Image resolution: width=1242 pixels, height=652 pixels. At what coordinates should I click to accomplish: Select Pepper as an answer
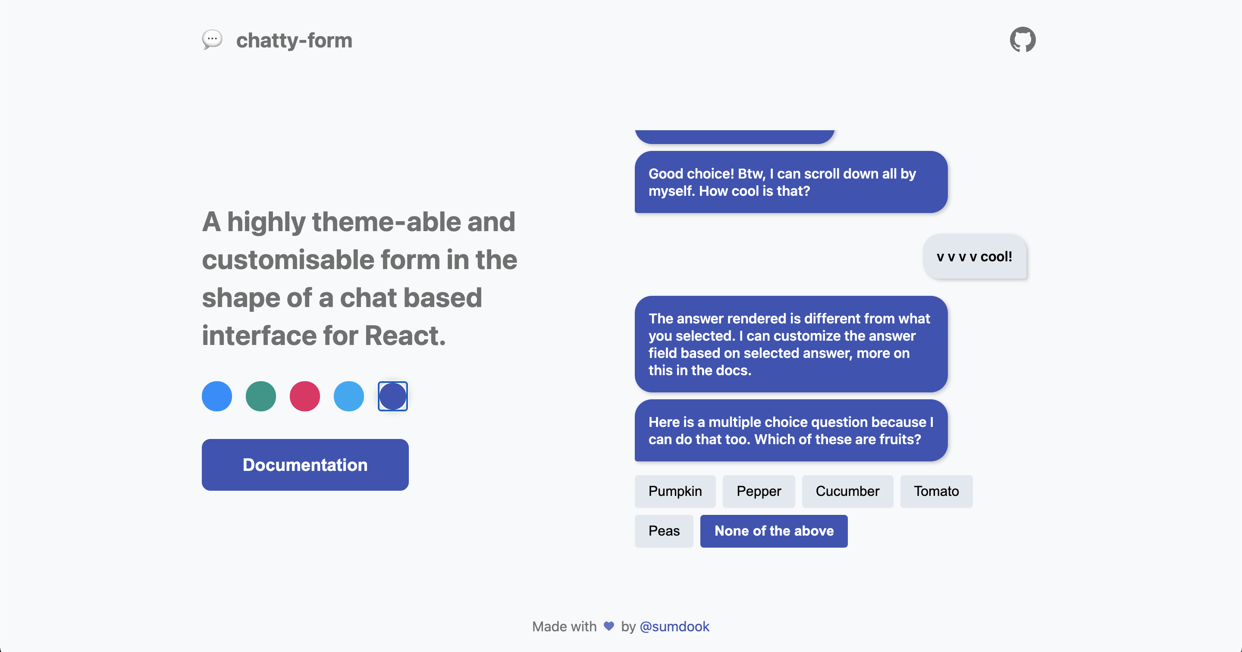point(759,492)
